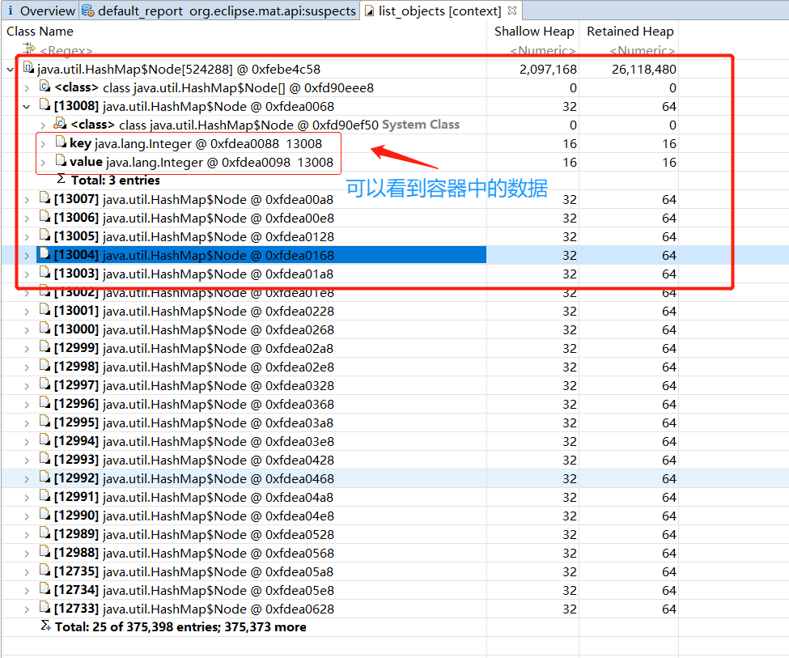Image resolution: width=789 pixels, height=658 pixels.
Task: Sort by the Shallow Heap column header
Action: coord(534,32)
